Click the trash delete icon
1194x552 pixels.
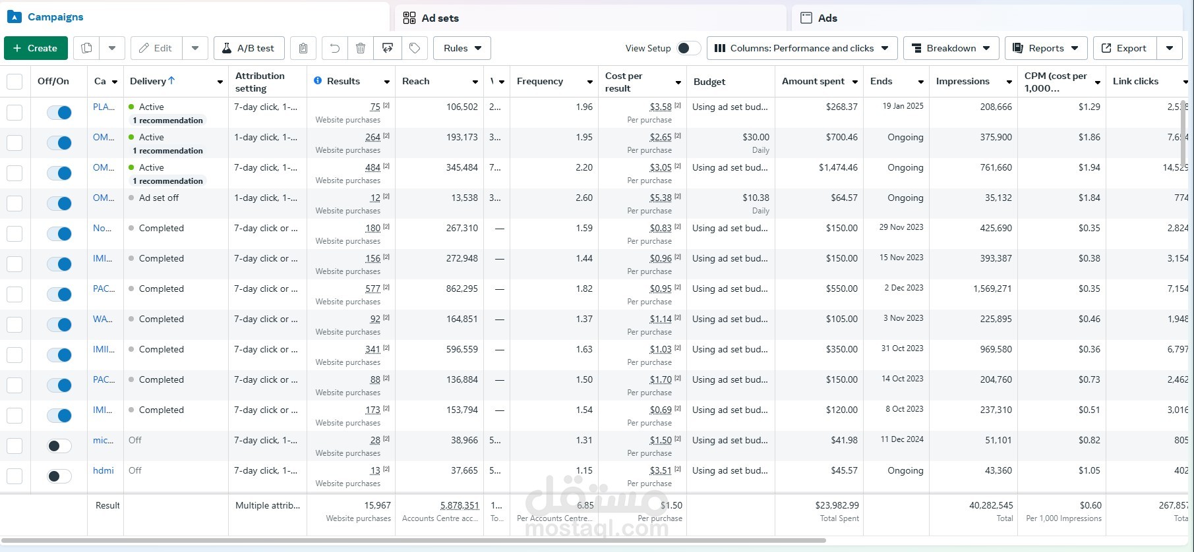pos(361,48)
